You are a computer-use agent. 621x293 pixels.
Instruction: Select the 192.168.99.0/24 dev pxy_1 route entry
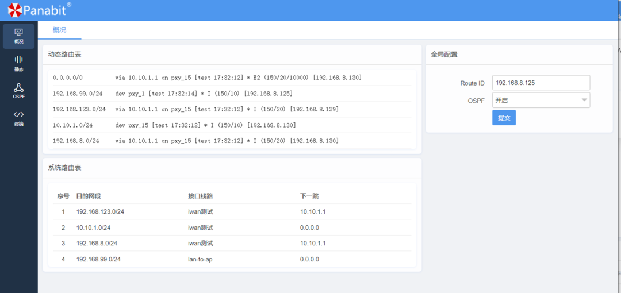(232, 94)
